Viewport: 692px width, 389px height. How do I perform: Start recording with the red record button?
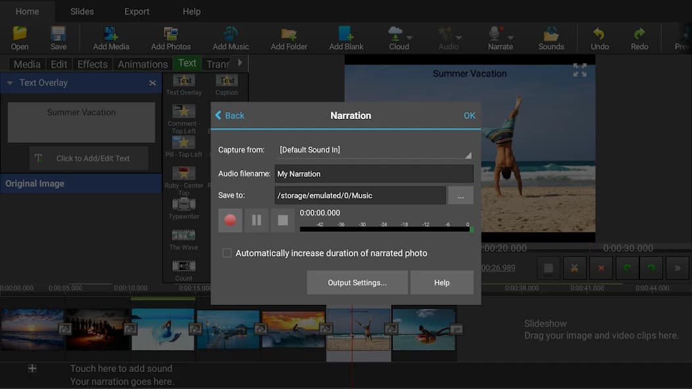point(230,221)
